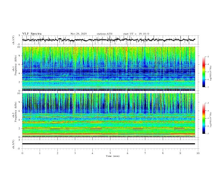Click the "-5" tick on ch.2 colorbar
This screenshot has width=223, height=172.
point(208,118)
